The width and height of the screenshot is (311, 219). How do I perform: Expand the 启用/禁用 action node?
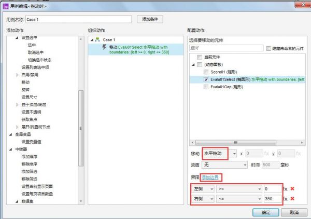[x=18, y=75]
